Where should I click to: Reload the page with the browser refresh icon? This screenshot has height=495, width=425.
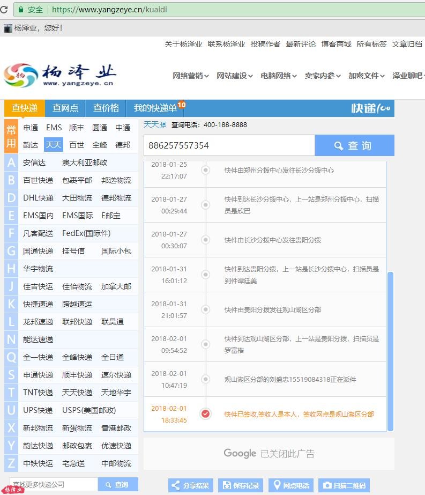coord(4,10)
